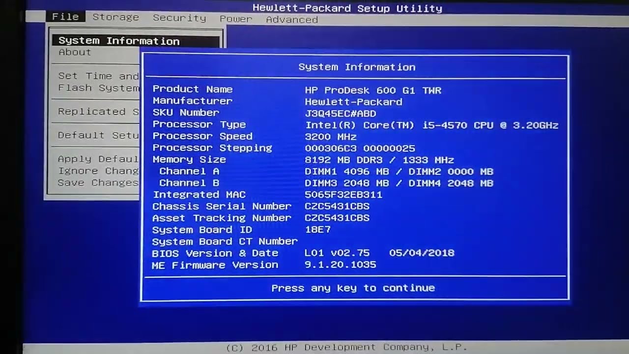Click the Hewlett-Packard Setup Utility title
The width and height of the screenshot is (629, 354).
tap(347, 8)
